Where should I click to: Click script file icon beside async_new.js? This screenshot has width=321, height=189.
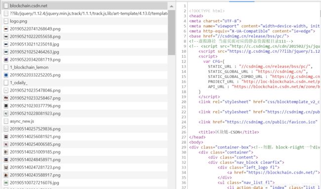pos(6,121)
